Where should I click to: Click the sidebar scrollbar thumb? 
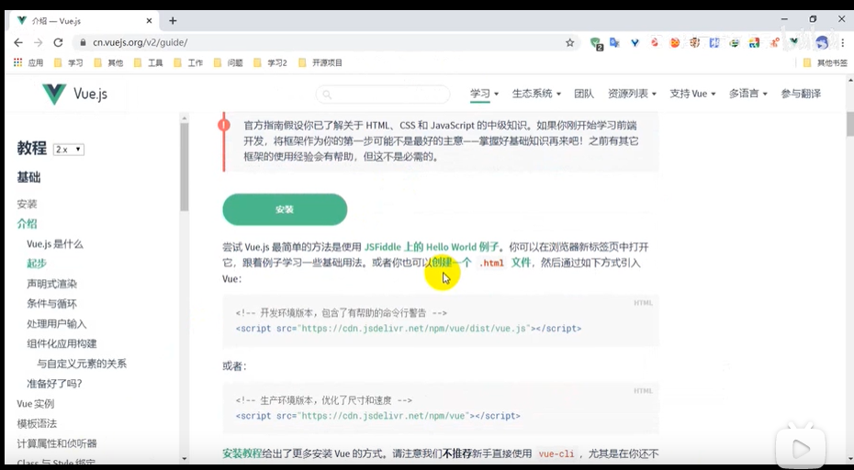(x=184, y=167)
